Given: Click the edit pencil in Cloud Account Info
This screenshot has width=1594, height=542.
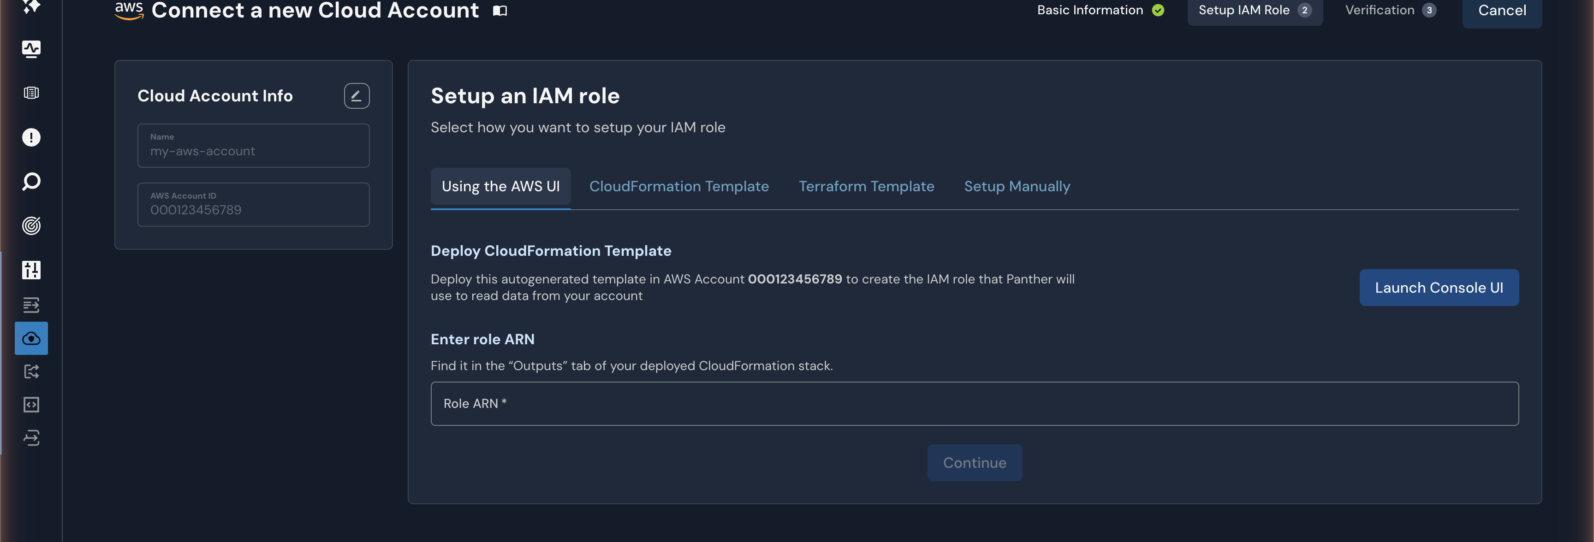Looking at the screenshot, I should 357,96.
